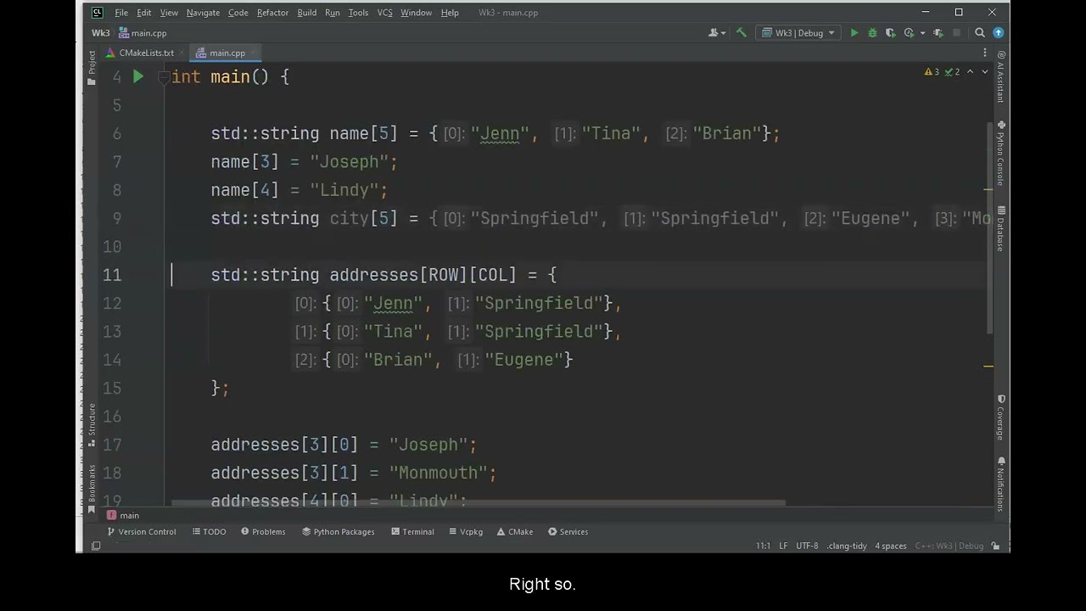Image resolution: width=1086 pixels, height=611 pixels.
Task: Open the Version Control tool window
Action: pyautogui.click(x=142, y=532)
